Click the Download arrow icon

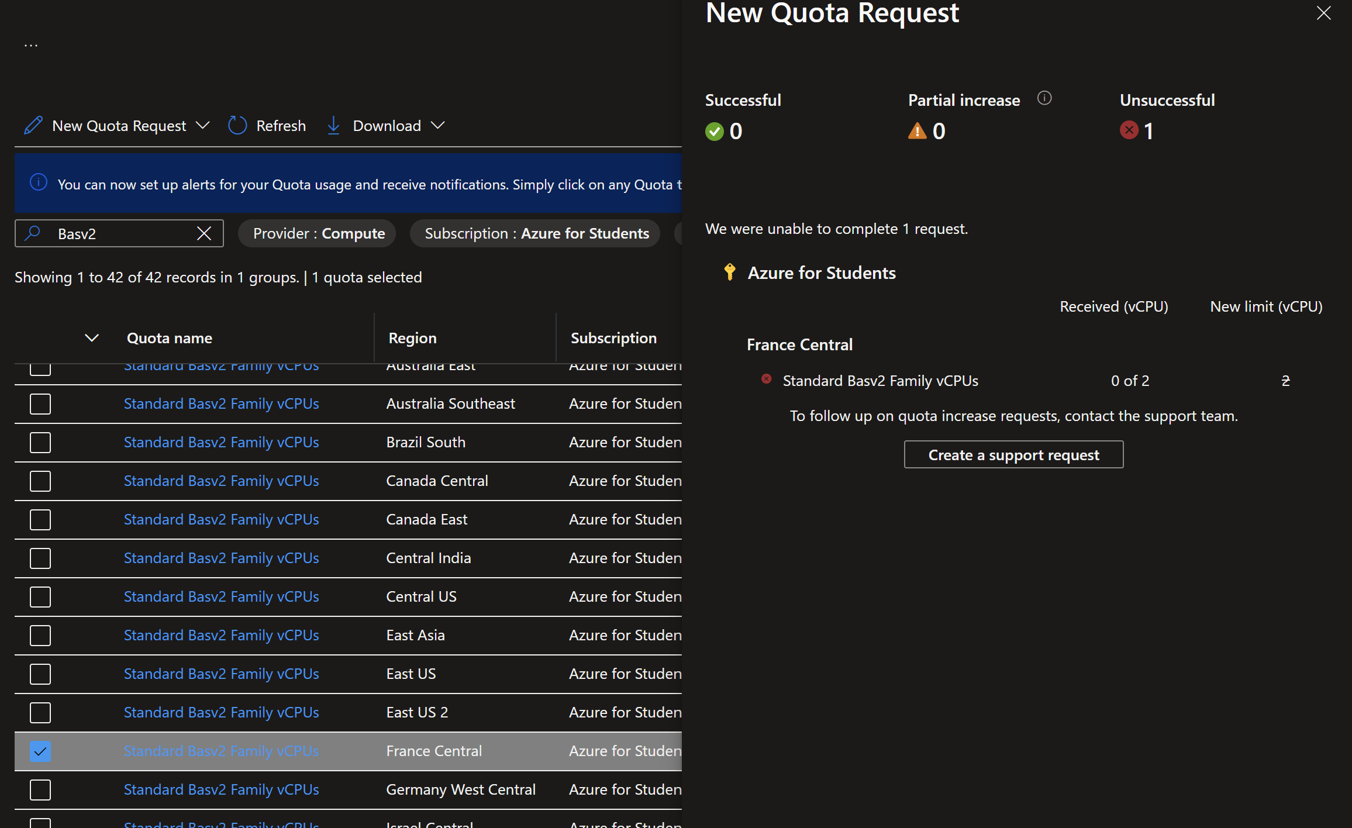333,125
